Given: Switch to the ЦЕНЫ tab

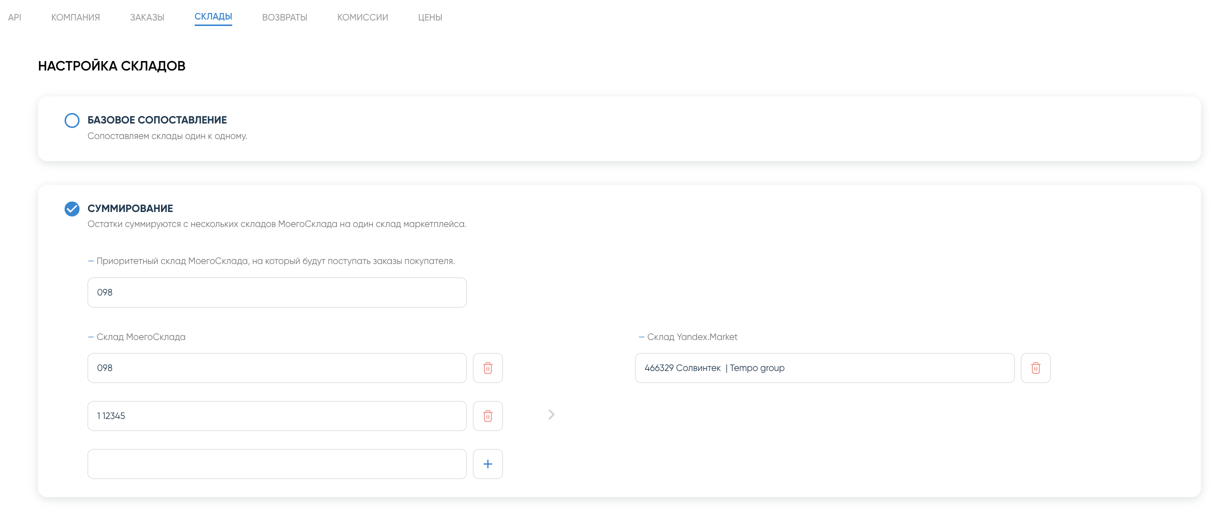Looking at the screenshot, I should [430, 17].
